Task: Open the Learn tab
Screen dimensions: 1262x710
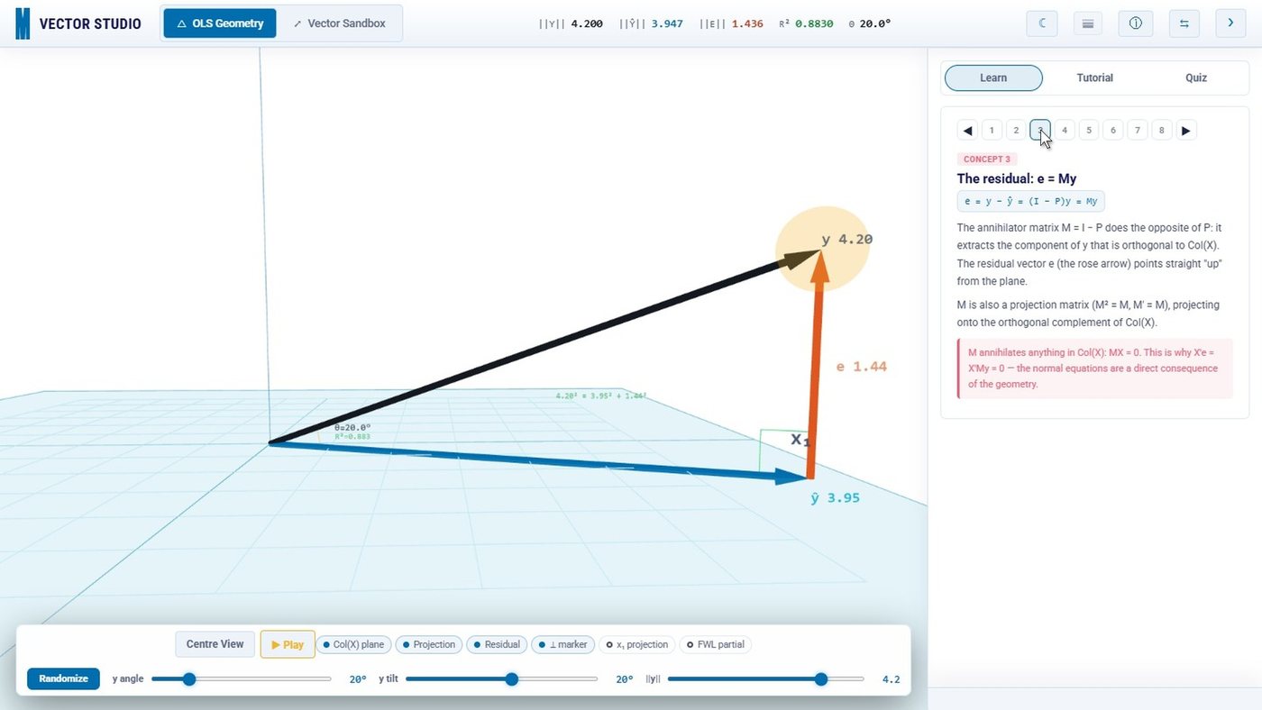Action: coord(993,78)
